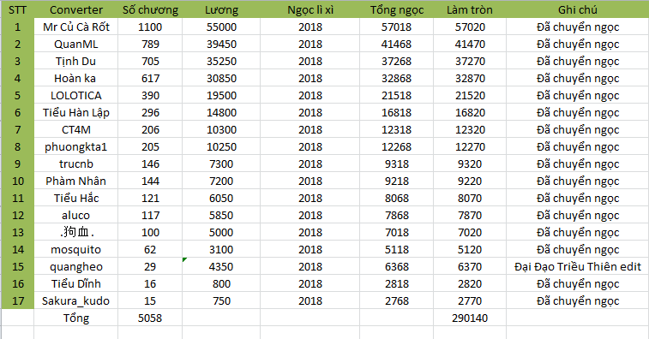
Task: Select the Converter column header cell
Action: pos(75,9)
